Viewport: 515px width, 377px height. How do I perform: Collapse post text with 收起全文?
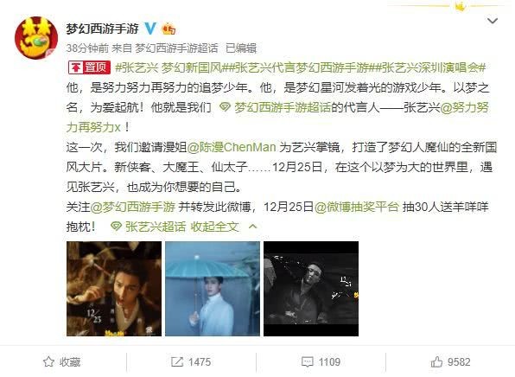pos(214,227)
